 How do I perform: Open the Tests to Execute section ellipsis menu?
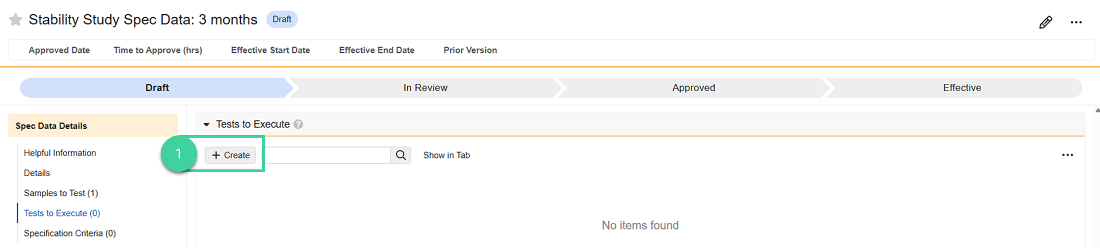1067,155
